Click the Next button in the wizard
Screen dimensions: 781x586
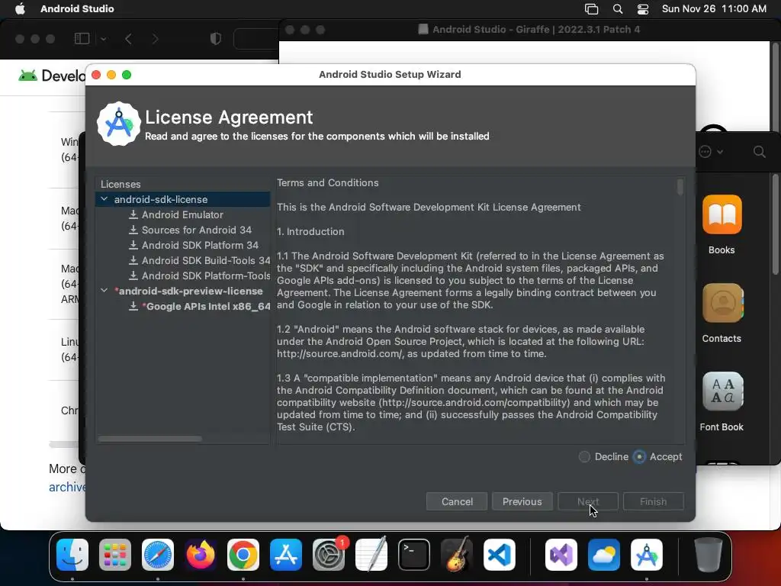click(588, 501)
